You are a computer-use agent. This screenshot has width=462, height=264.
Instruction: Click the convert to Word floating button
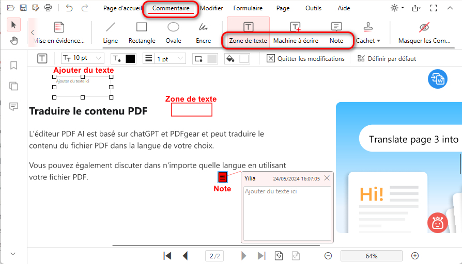438,79
